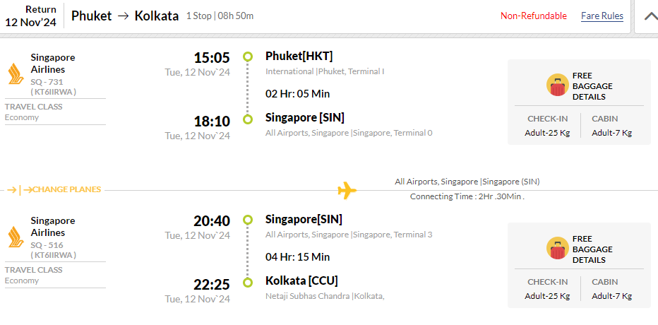Click the red luggage icon for first flight
The height and width of the screenshot is (325, 658).
coord(557,85)
